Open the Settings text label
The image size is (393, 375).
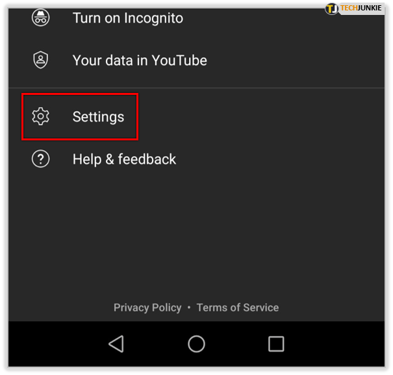[x=98, y=117]
